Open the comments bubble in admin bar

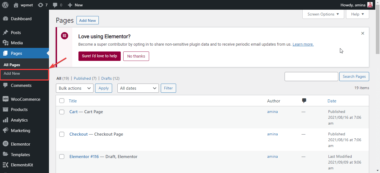(x=55, y=5)
